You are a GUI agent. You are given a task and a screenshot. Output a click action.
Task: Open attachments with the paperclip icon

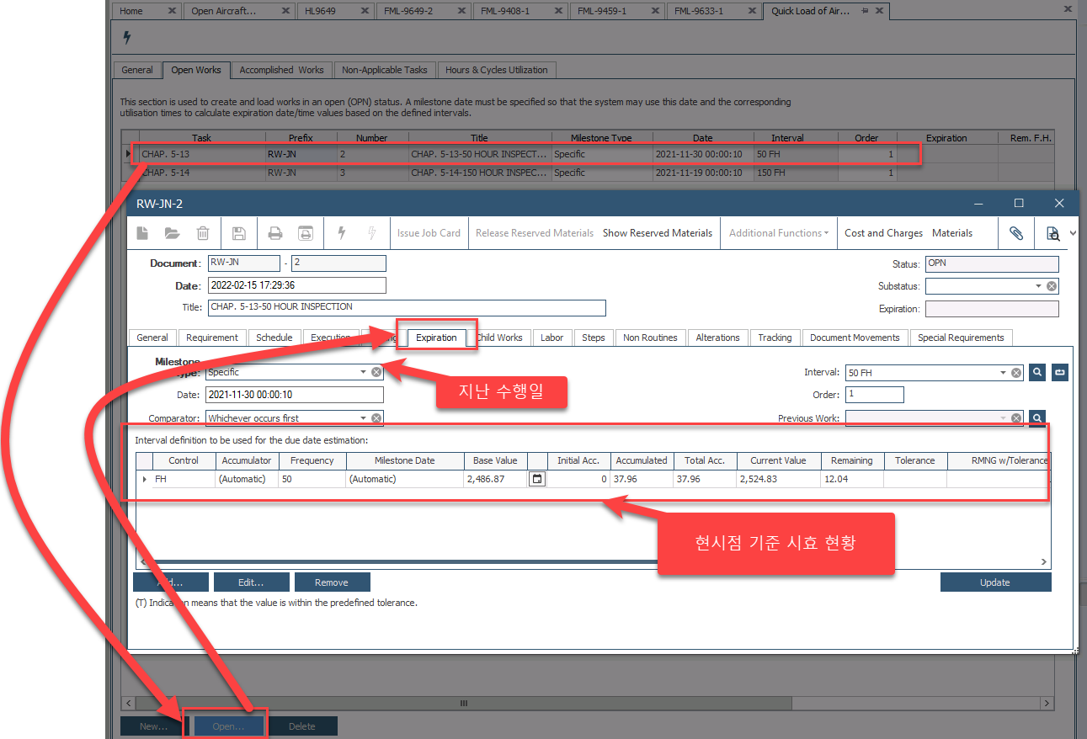(x=1016, y=233)
